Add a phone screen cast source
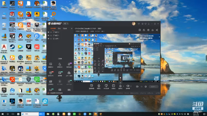The height and width of the screenshot is (116, 207). (106, 87)
